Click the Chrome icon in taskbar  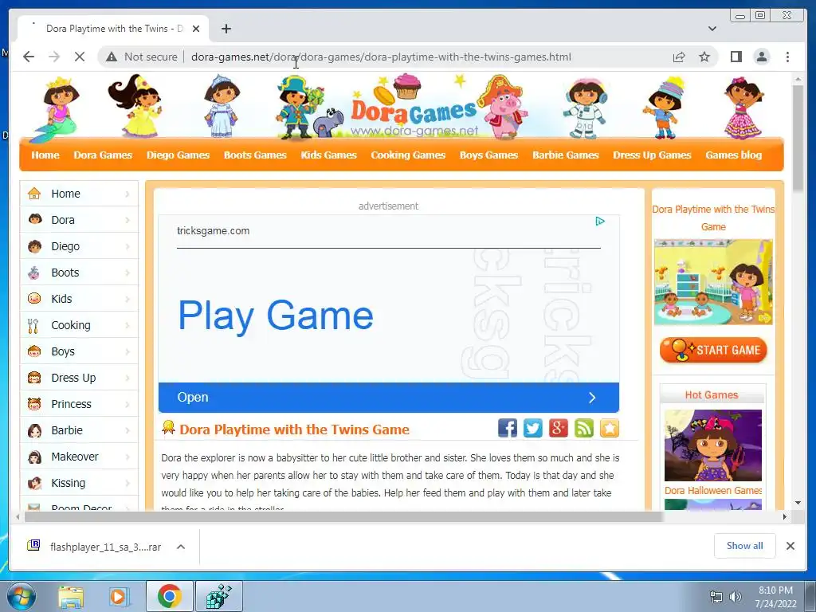click(169, 596)
